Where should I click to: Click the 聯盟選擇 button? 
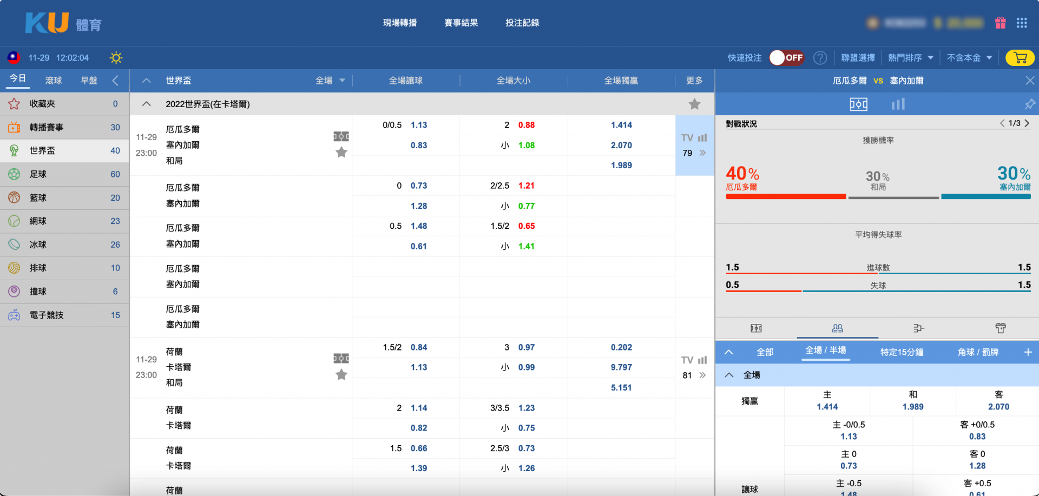858,58
